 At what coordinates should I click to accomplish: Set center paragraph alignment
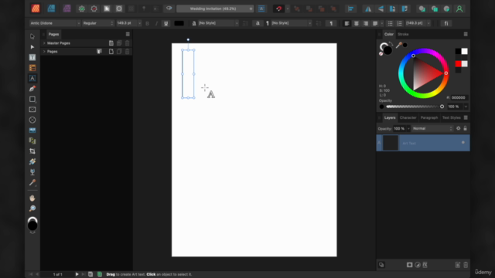point(356,23)
